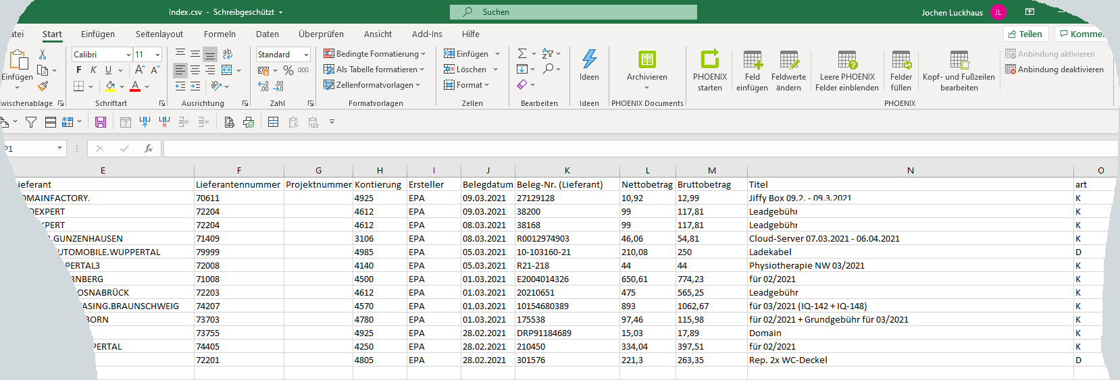Click the Sort and Filter A-Z icon
Image resolution: width=1120 pixels, height=380 pixels.
(548, 53)
